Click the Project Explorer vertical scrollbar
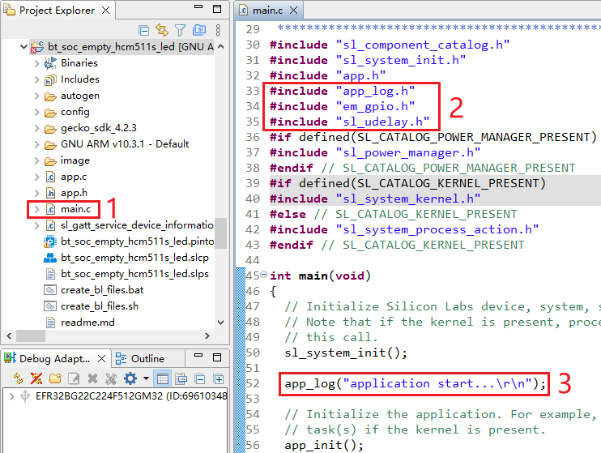 pyautogui.click(x=221, y=235)
